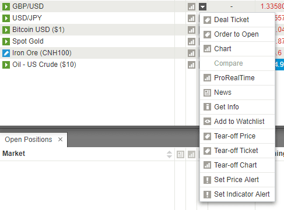Click news icon in Open Positions header
The width and height of the screenshot is (284, 210).
click(x=180, y=154)
